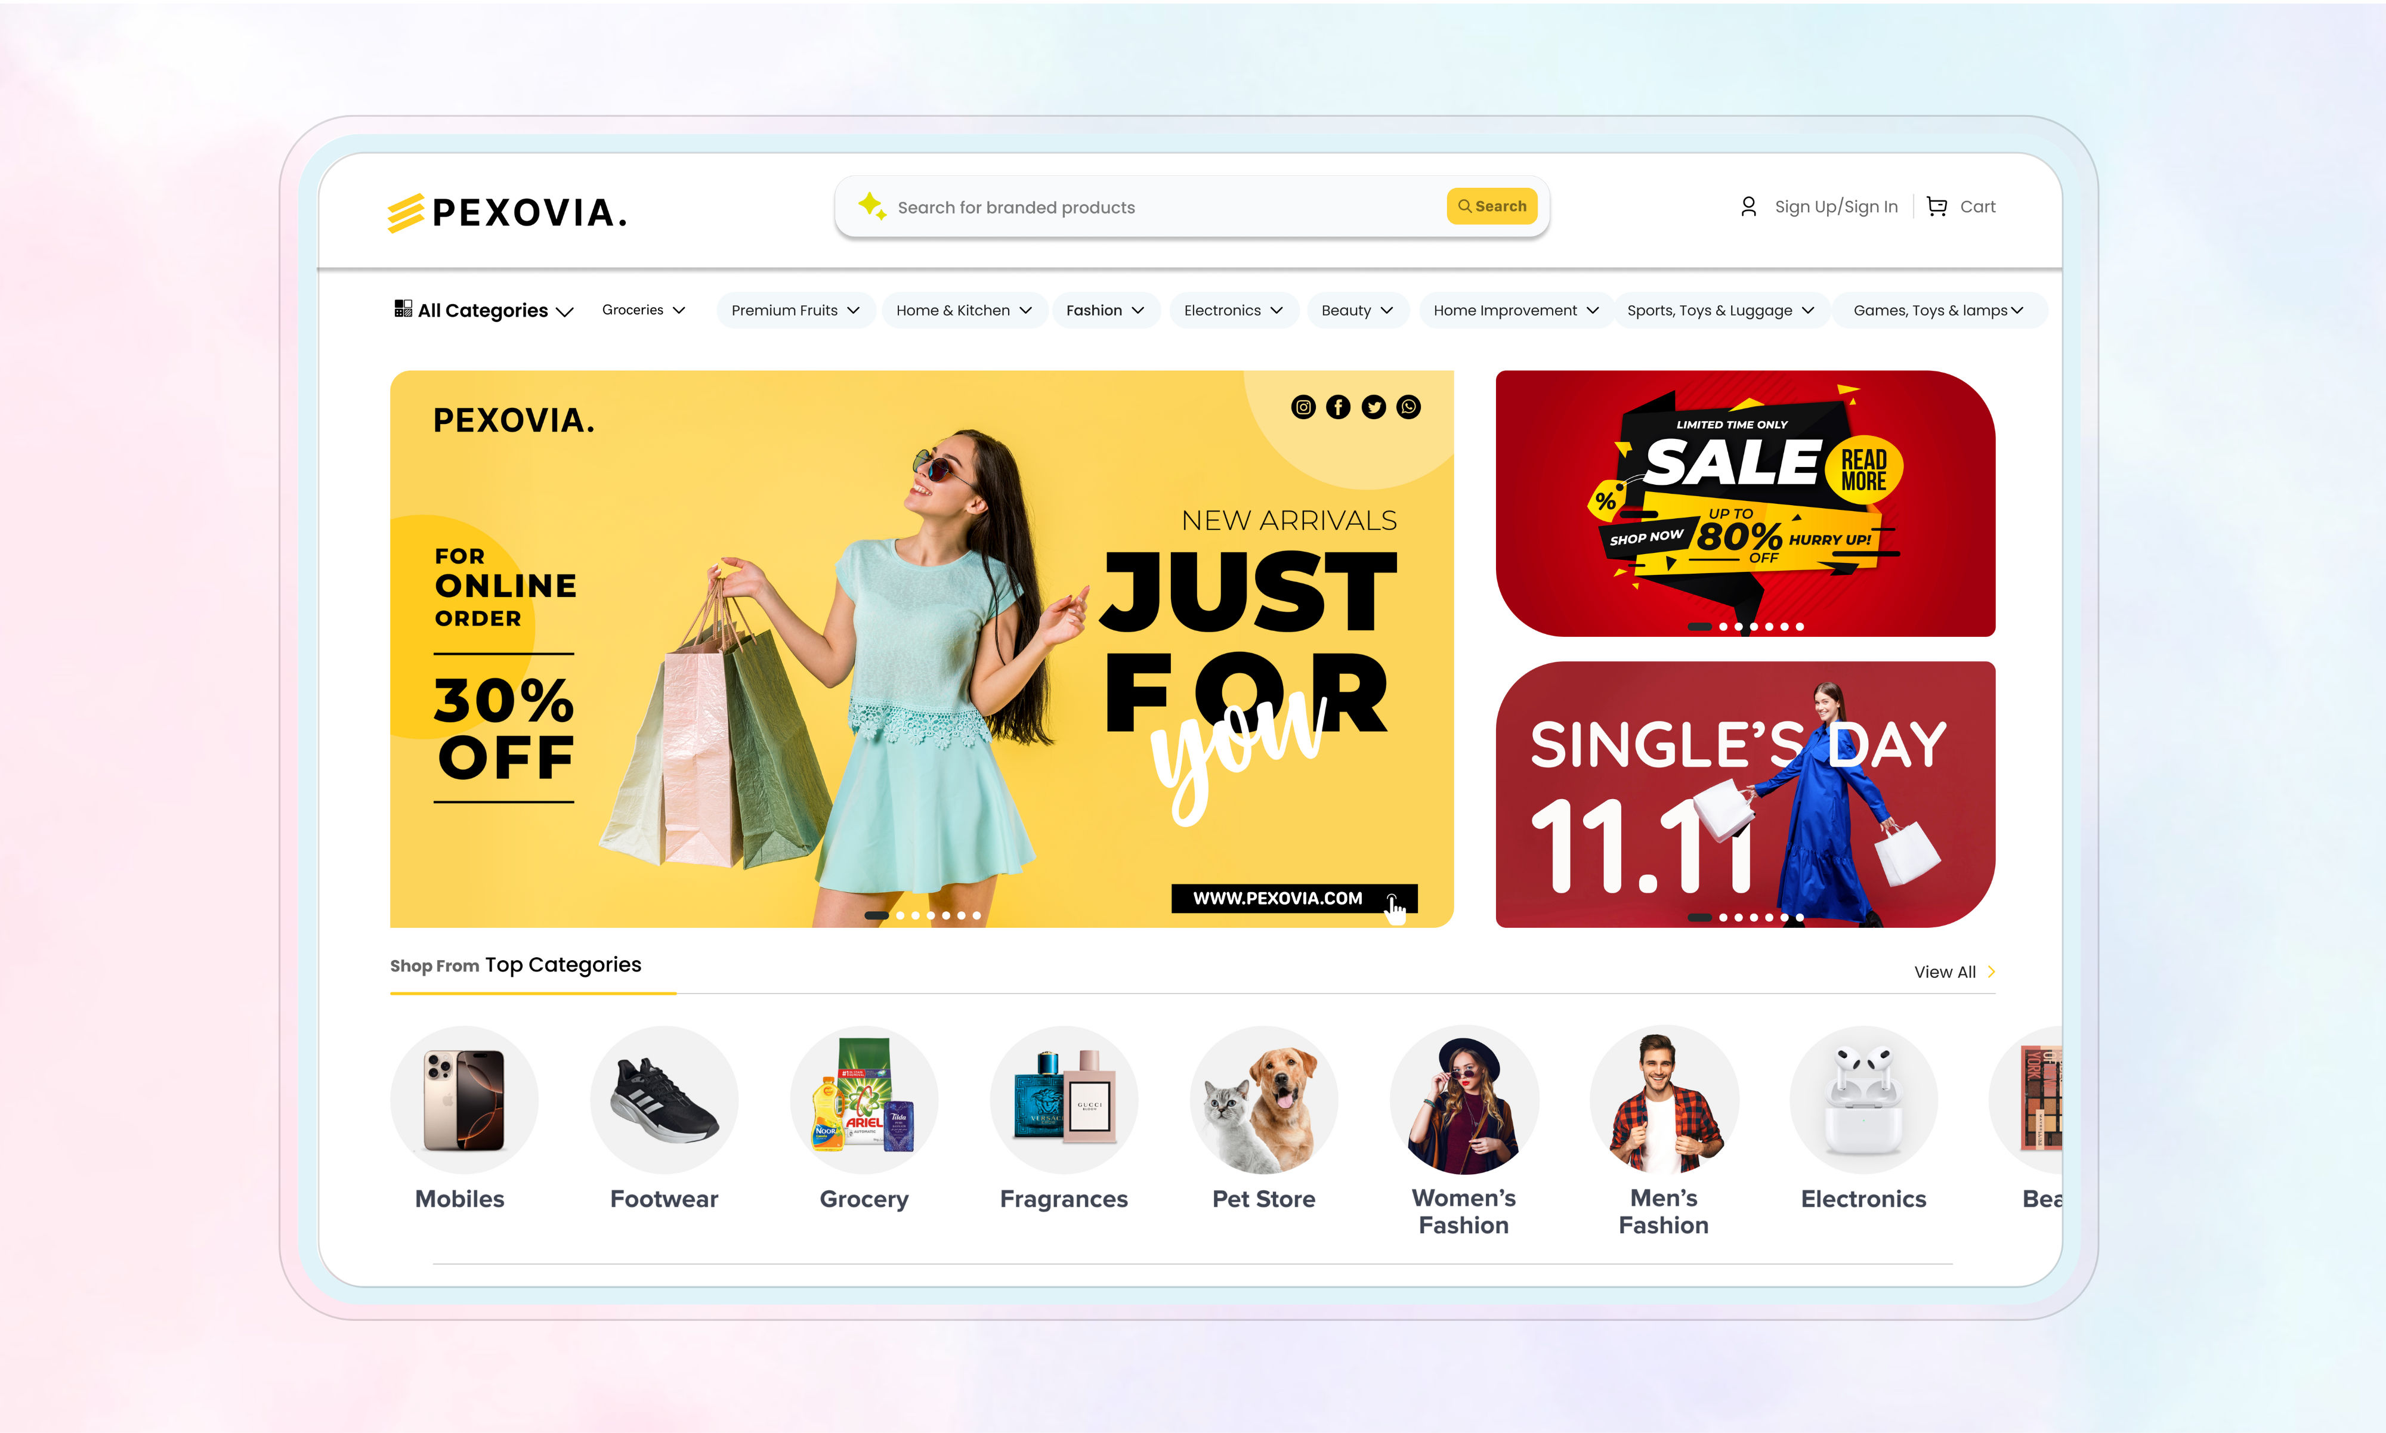Click the Twitter bird icon
The width and height of the screenshot is (2386, 1433).
[1373, 407]
